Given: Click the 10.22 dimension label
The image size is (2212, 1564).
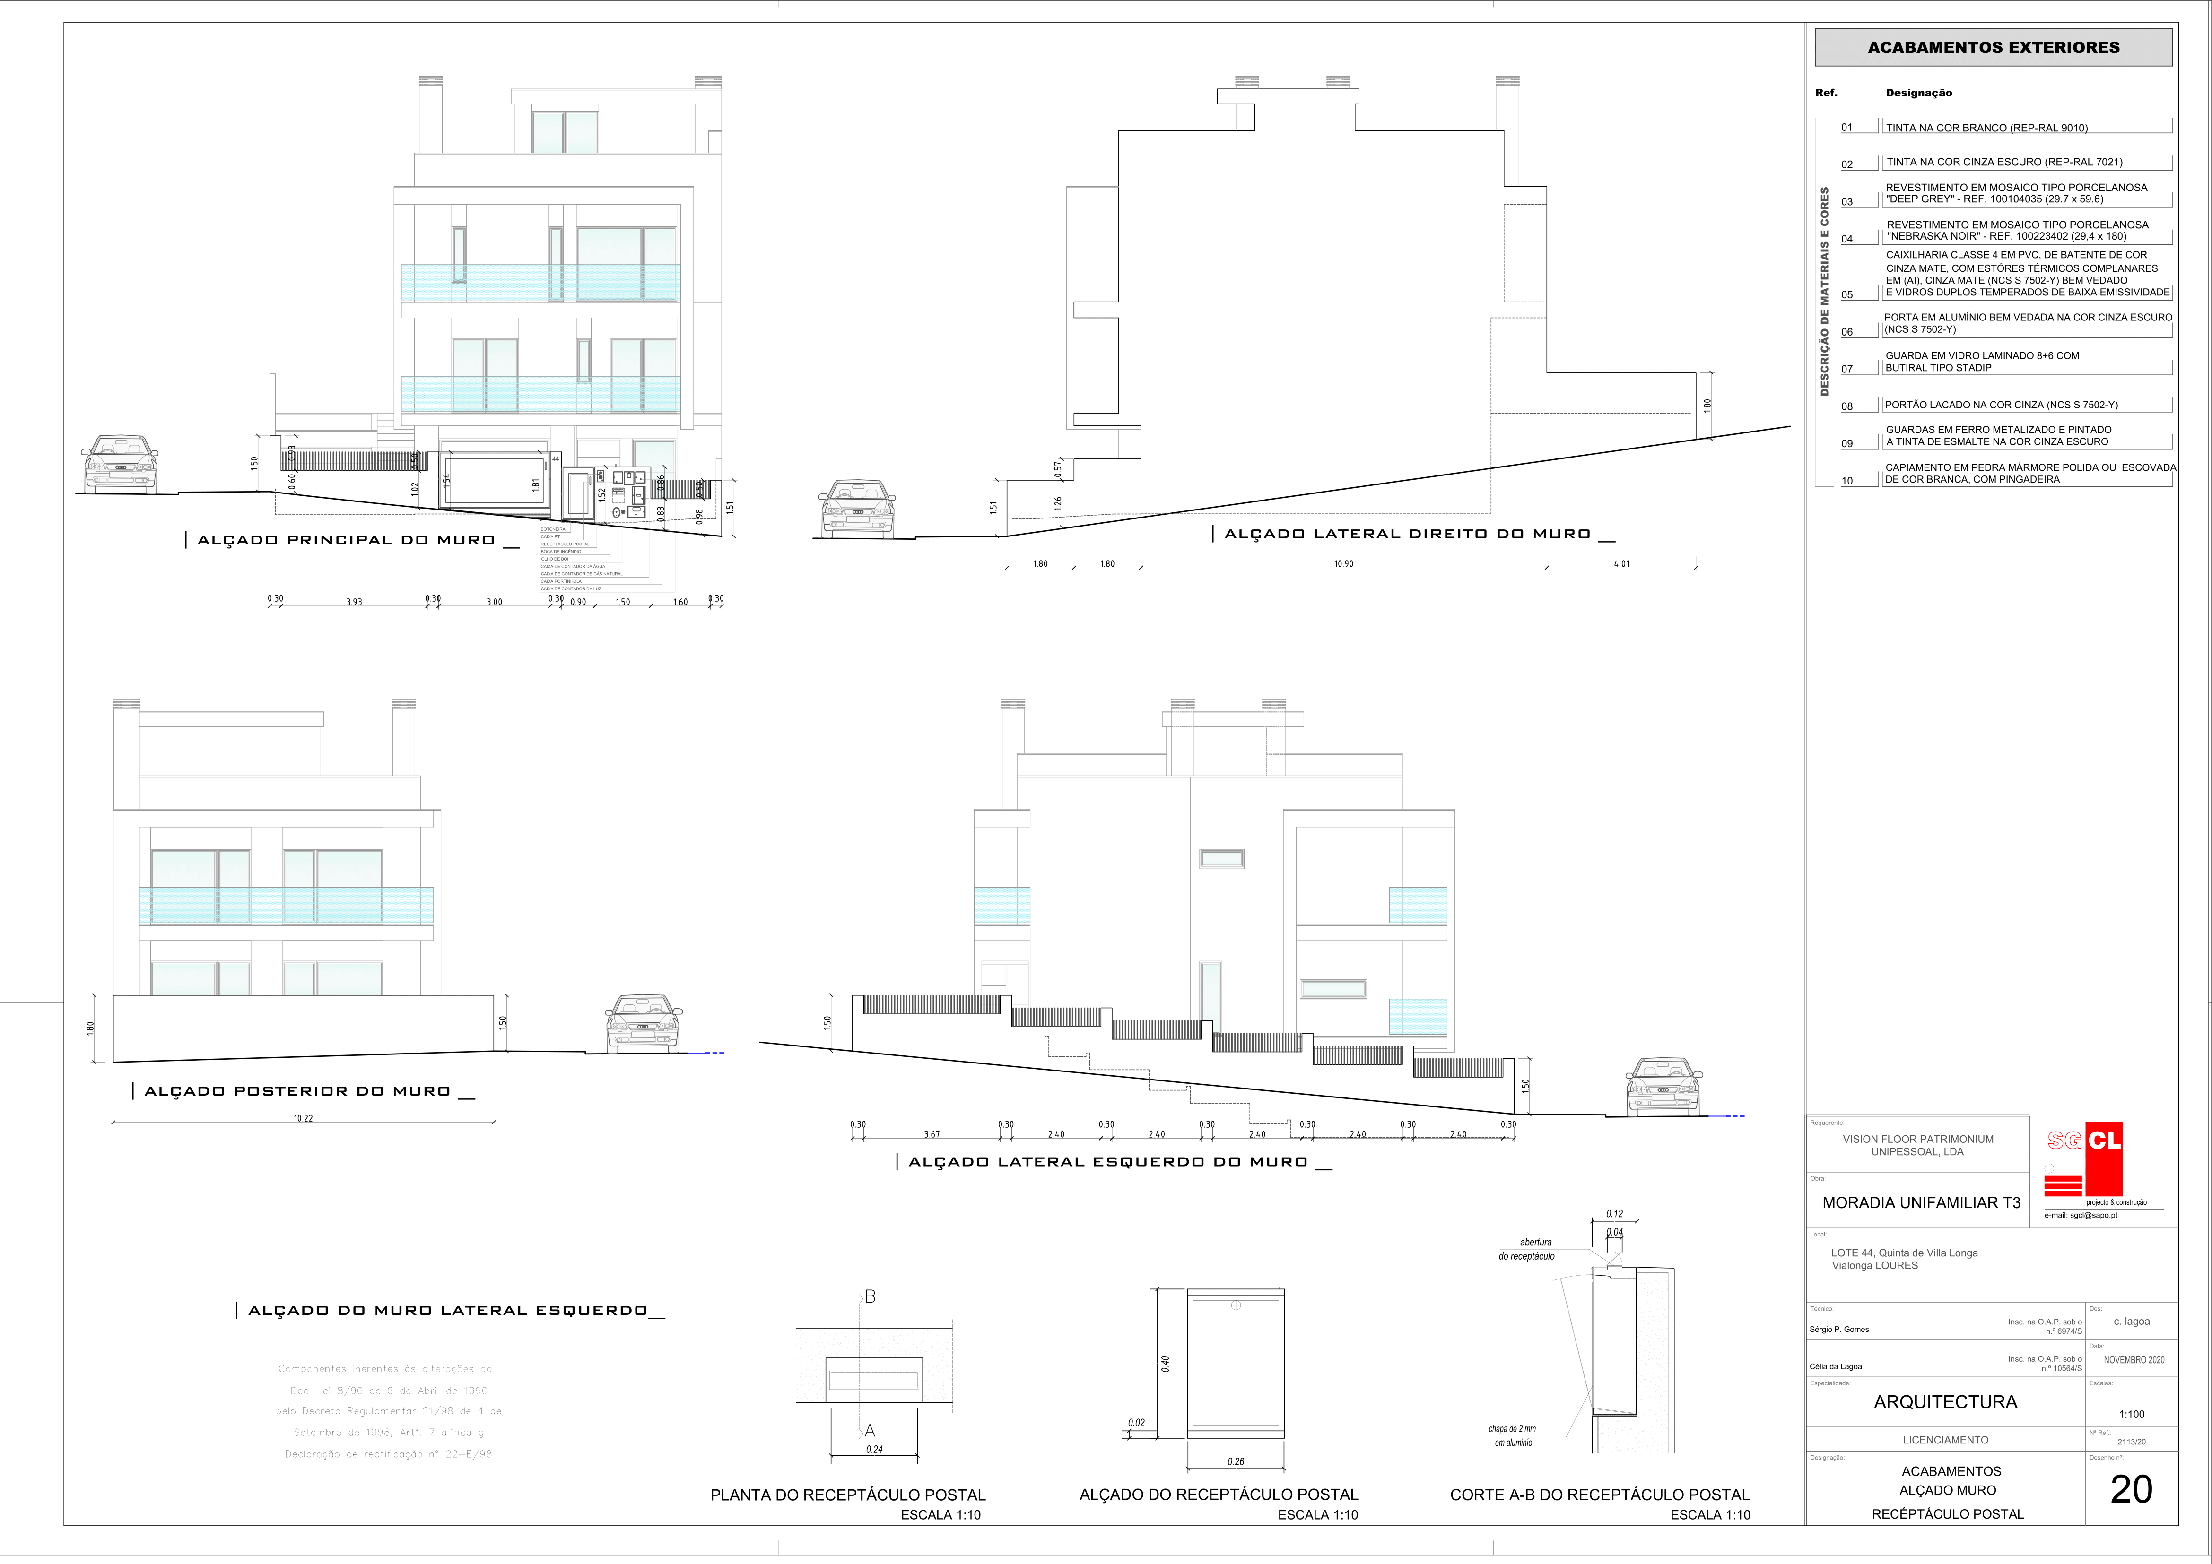Looking at the screenshot, I should click(x=303, y=1119).
